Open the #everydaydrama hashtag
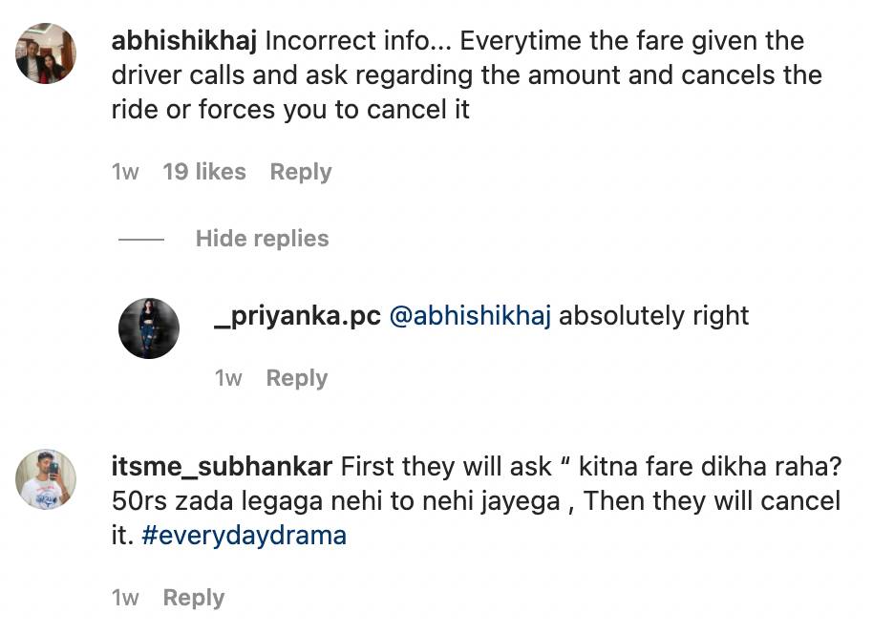This screenshot has width=873, height=634. click(243, 535)
